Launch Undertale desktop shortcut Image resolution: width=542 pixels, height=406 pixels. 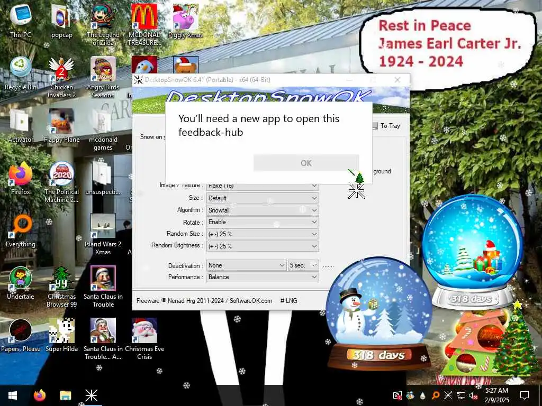click(x=21, y=283)
